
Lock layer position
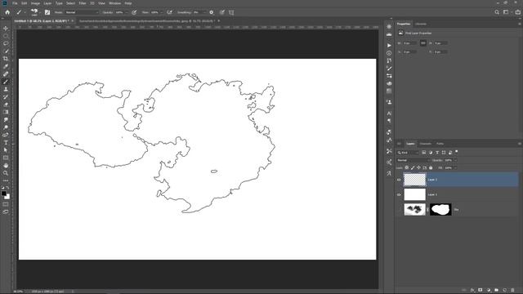pyautogui.click(x=418, y=167)
